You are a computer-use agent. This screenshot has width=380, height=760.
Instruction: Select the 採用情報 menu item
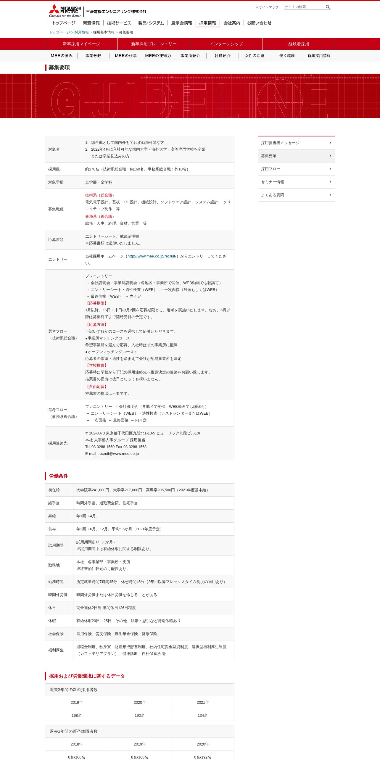click(207, 23)
